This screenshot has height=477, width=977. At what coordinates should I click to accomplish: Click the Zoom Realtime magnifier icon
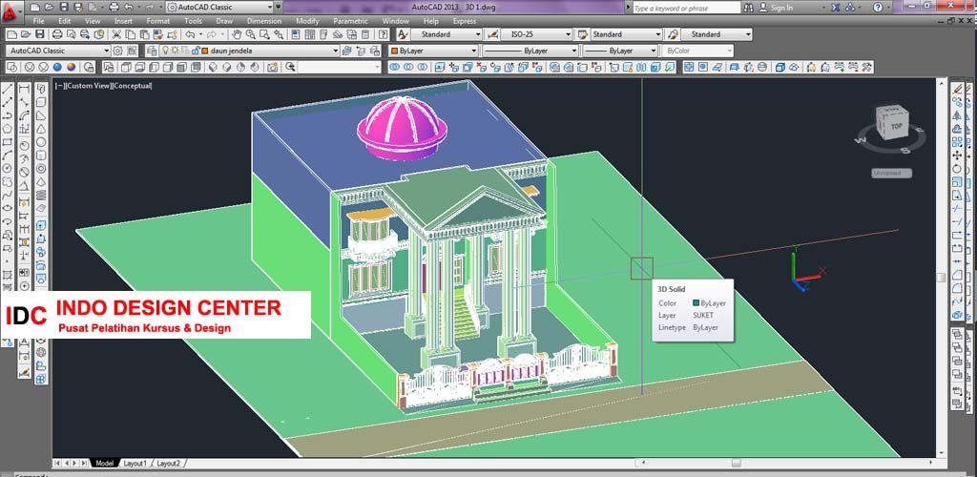(251, 34)
